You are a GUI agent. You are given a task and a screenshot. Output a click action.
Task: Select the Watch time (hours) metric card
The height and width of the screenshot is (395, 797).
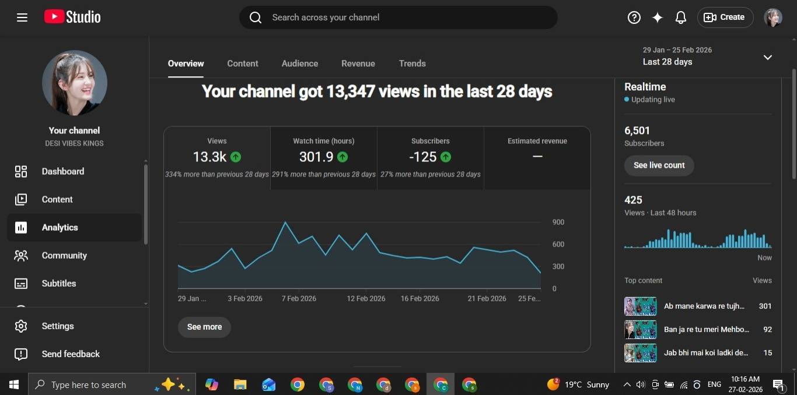[x=323, y=157]
